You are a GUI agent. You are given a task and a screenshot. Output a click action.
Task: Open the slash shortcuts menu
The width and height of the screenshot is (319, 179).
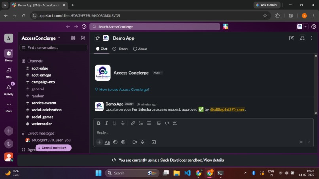154,142
